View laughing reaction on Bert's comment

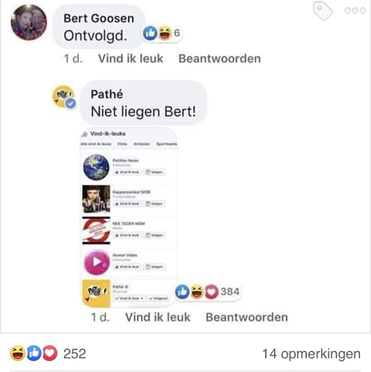pyautogui.click(x=165, y=33)
